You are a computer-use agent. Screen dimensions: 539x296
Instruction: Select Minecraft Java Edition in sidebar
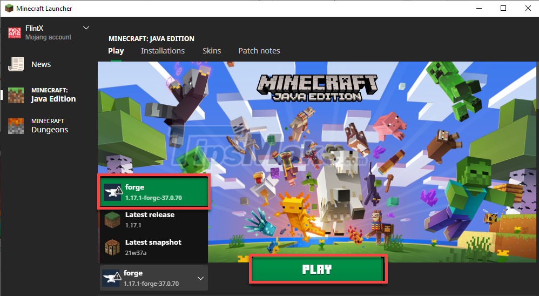(48, 95)
